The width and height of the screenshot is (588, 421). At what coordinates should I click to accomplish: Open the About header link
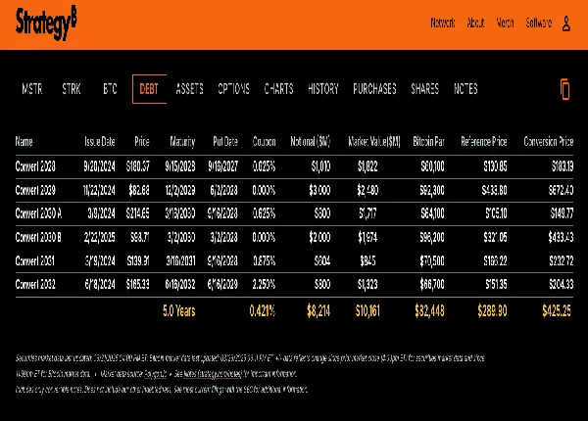point(475,23)
